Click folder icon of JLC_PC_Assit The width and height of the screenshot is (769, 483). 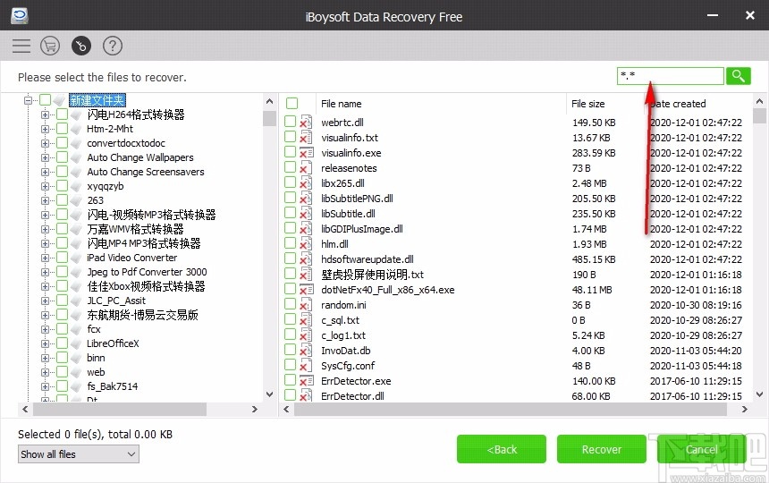76,301
